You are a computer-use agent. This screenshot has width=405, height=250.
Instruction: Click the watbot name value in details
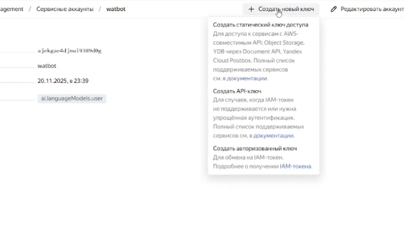pos(47,66)
